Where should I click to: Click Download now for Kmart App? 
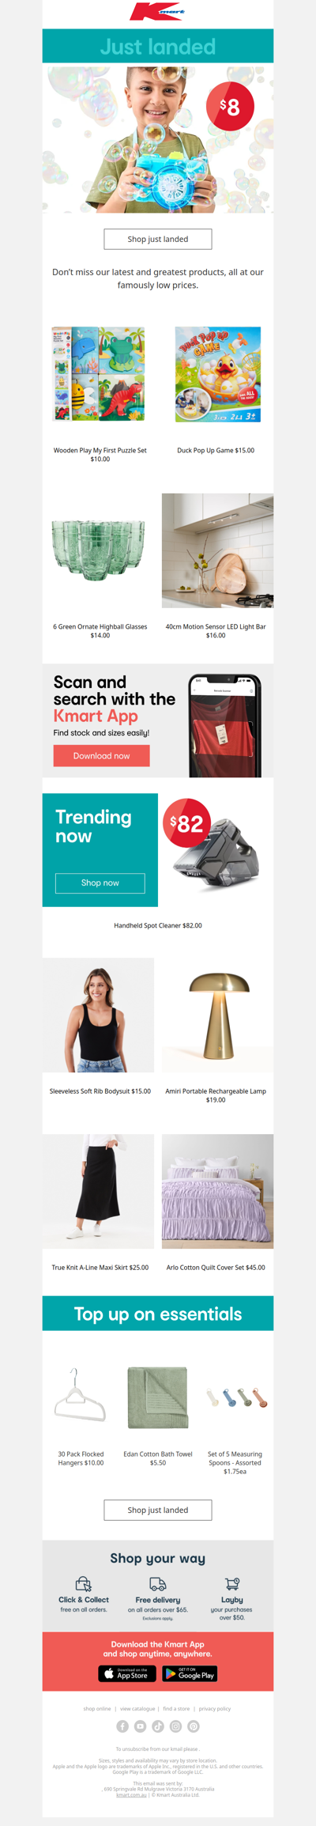[101, 756]
